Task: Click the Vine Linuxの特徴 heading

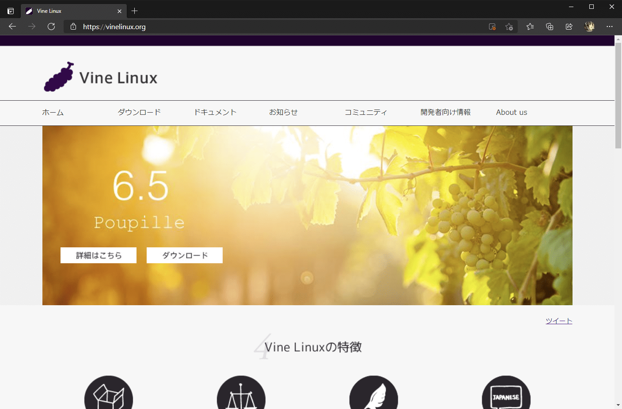Action: pyautogui.click(x=313, y=347)
